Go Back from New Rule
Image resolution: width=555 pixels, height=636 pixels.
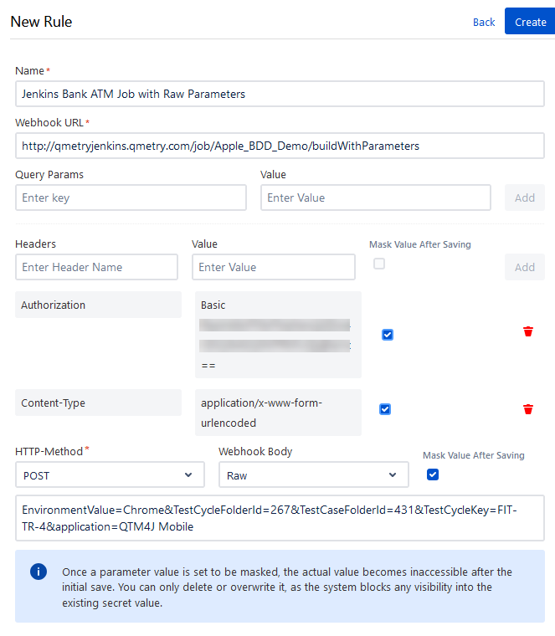484,22
